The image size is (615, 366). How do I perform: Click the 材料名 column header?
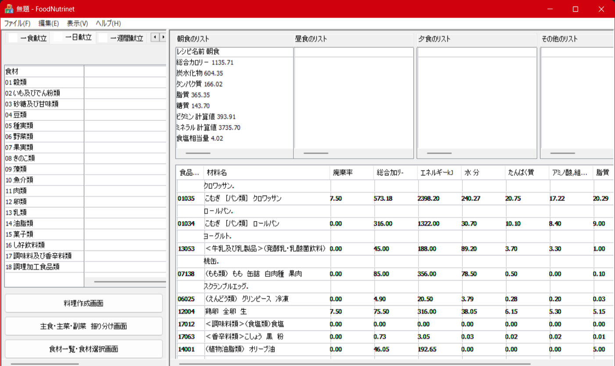[266, 173]
